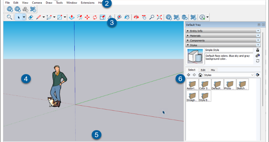Choose the Offset tool
This screenshot has height=142, width=269.
[80, 17]
